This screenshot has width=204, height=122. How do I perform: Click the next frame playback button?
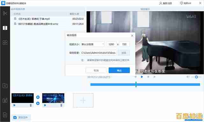tap(154, 77)
